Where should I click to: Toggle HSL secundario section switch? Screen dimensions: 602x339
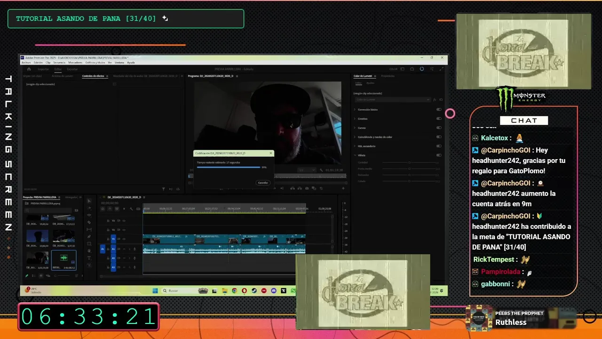tap(439, 146)
